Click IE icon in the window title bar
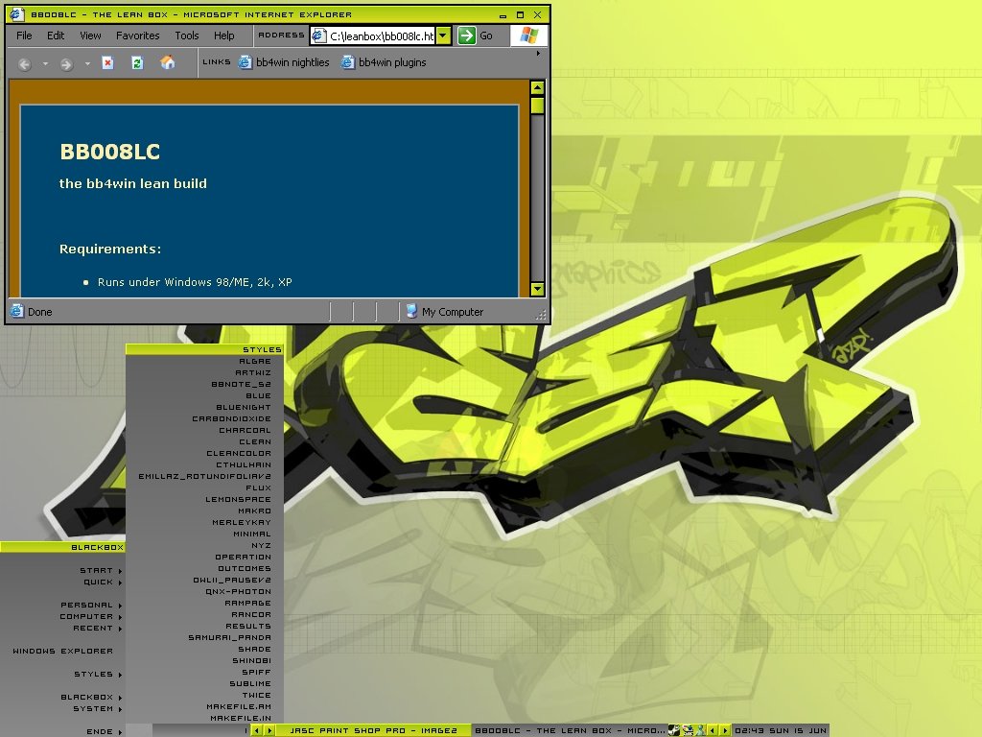 click(17, 13)
